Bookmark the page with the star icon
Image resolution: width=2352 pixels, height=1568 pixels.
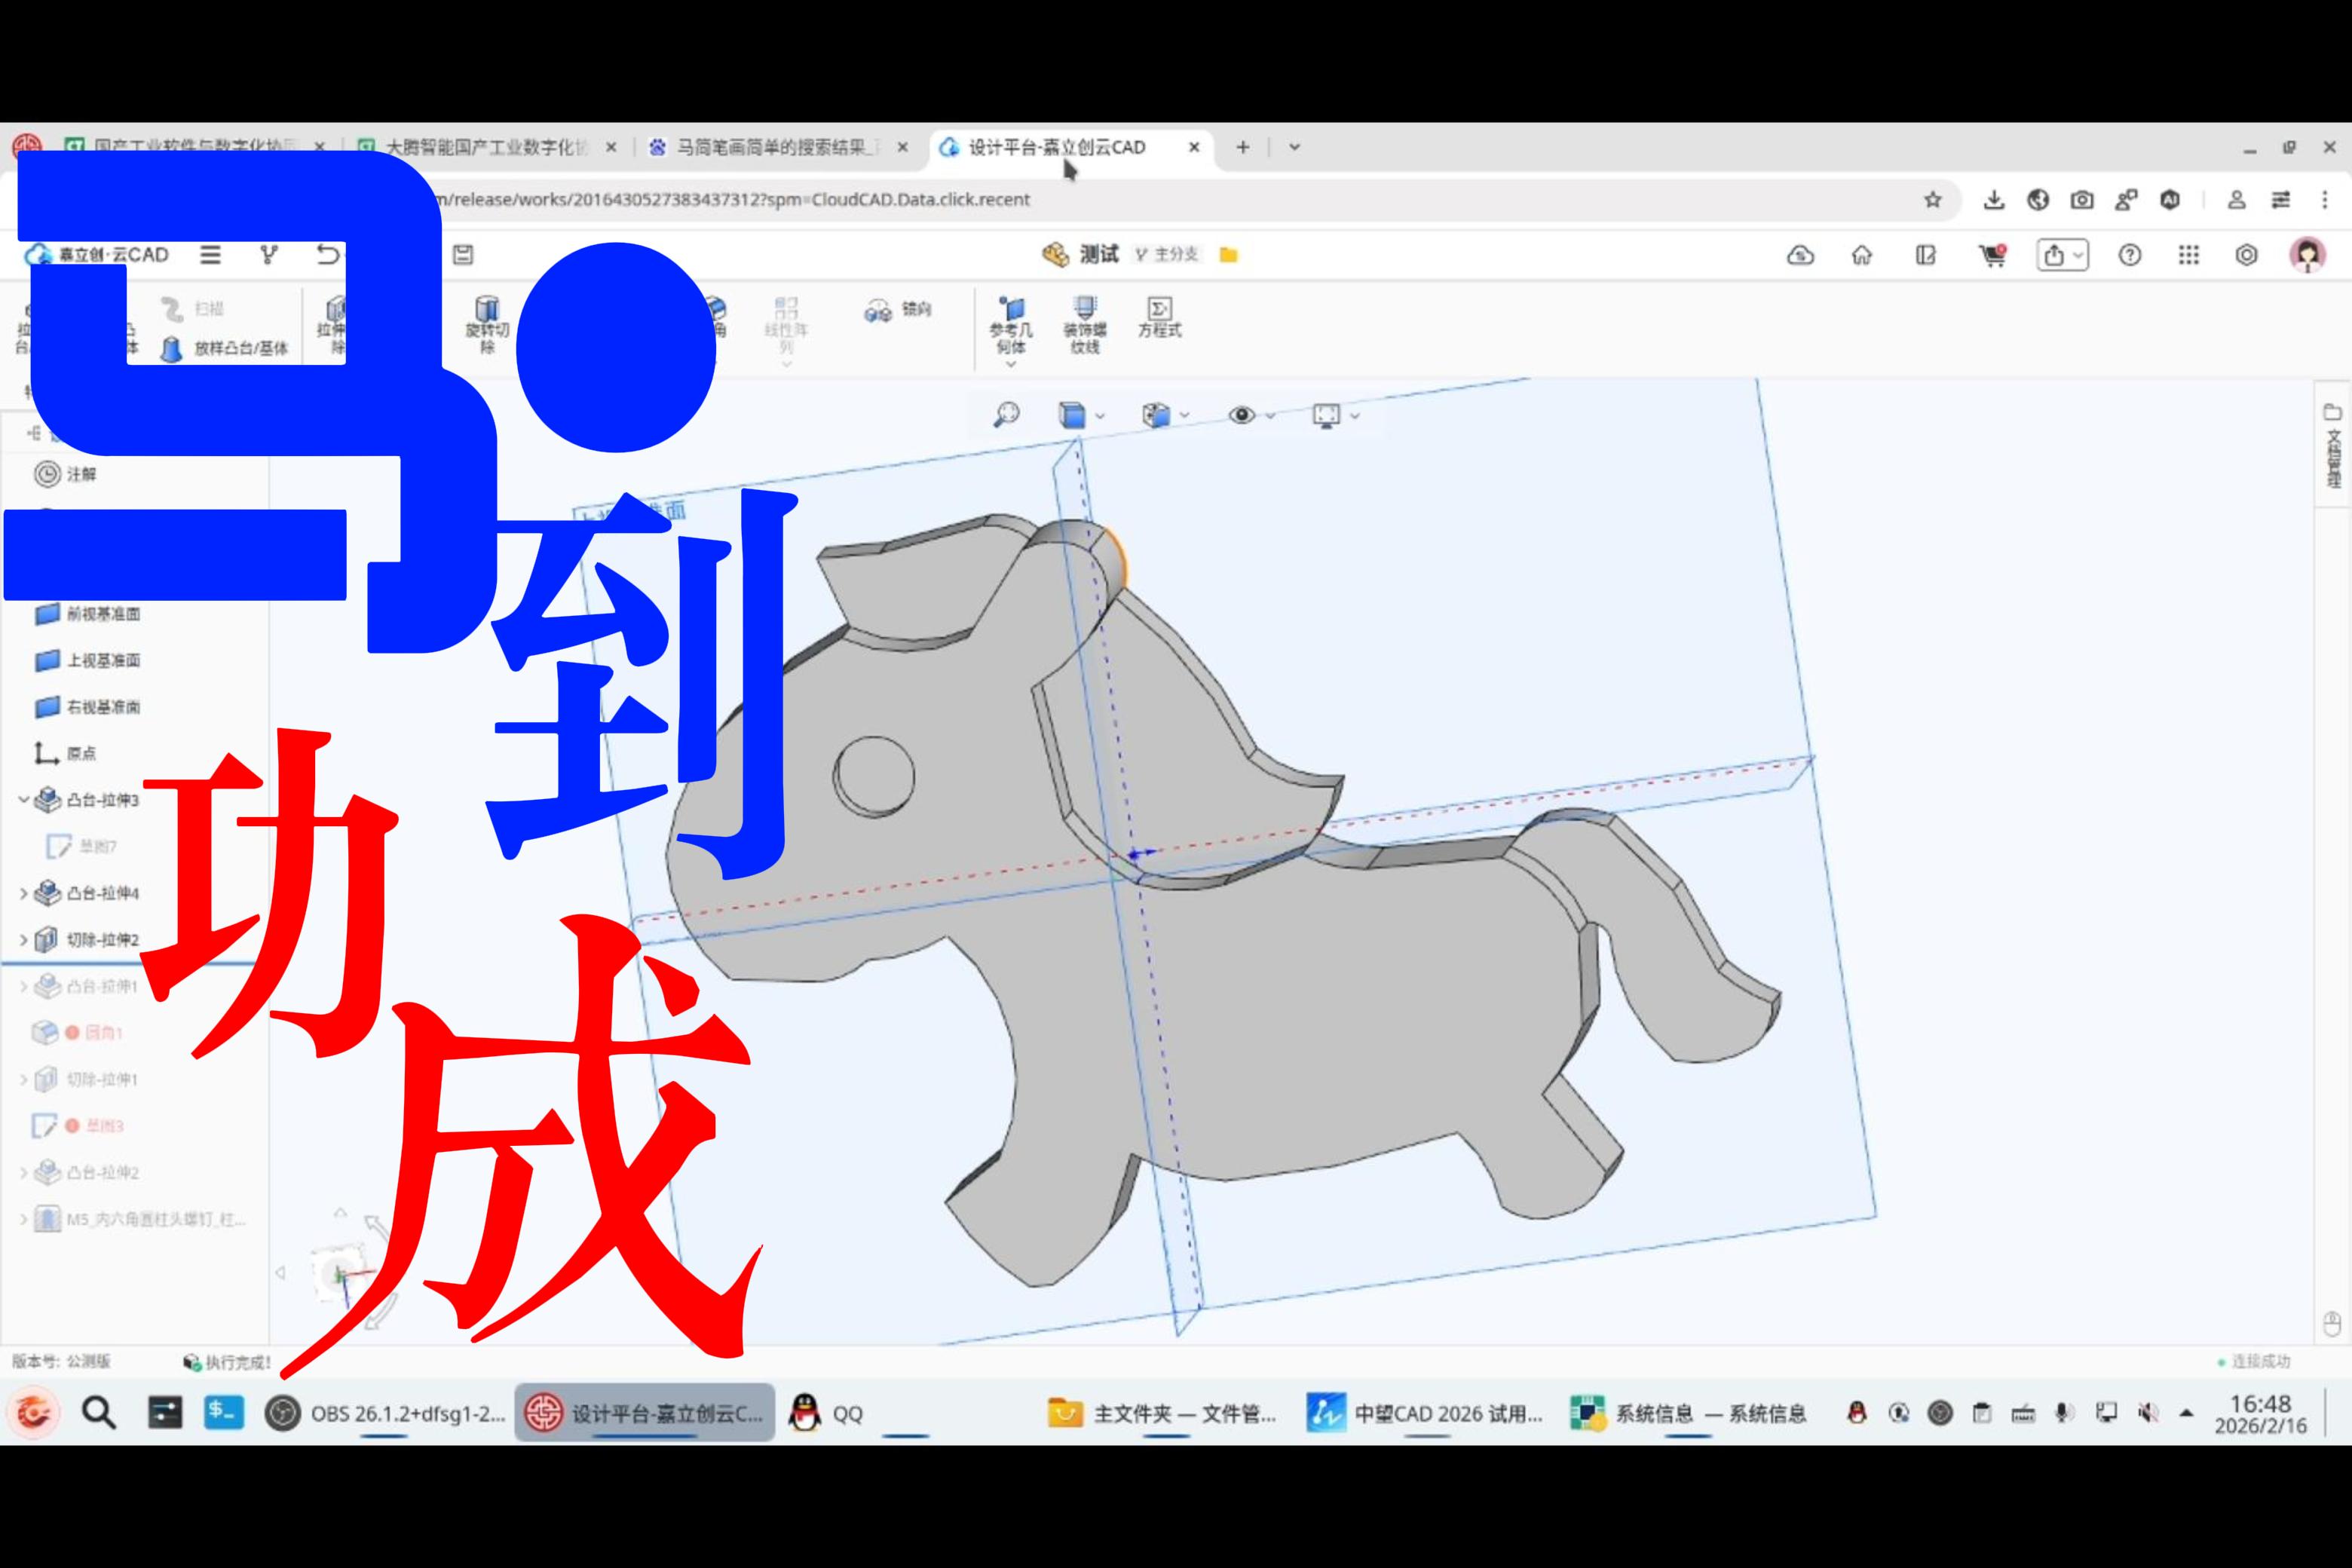tap(1933, 200)
